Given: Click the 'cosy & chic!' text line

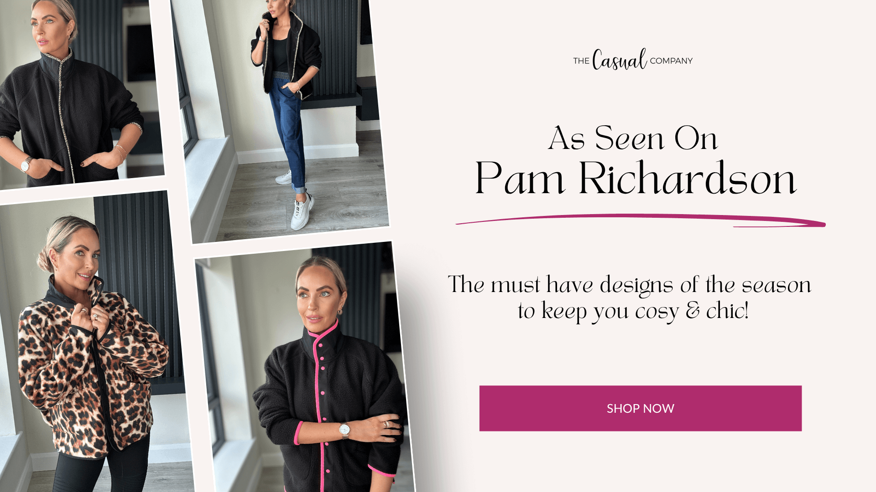Looking at the screenshot, I should tap(633, 312).
